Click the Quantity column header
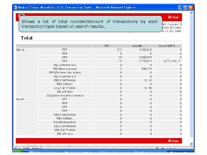 click(137, 46)
